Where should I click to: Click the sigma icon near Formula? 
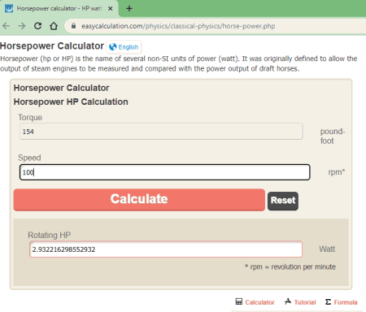(328, 301)
